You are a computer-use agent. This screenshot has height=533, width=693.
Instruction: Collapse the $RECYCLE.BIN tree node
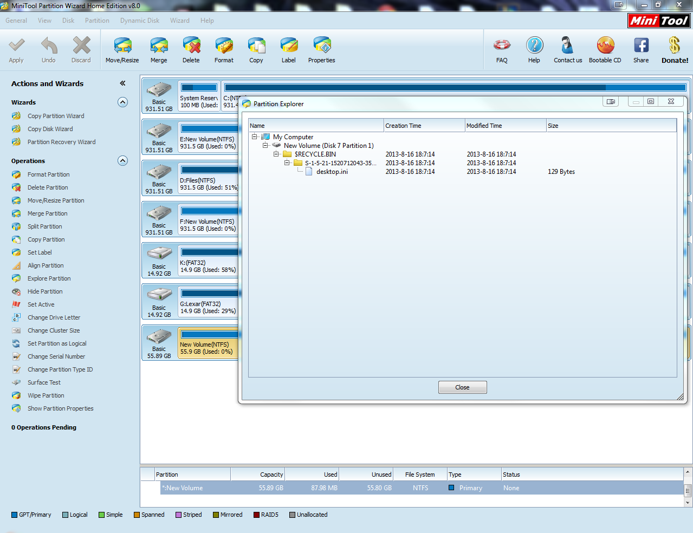[276, 154]
